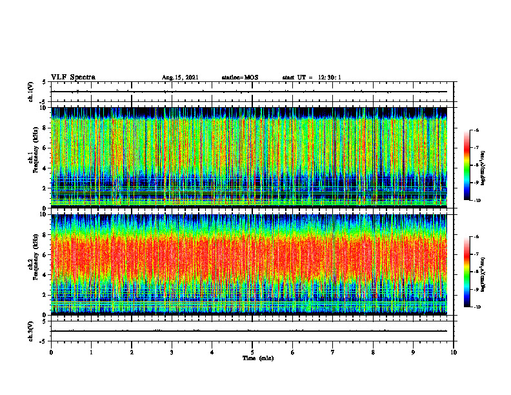The height and width of the screenshot is (395, 511).
Task: Select the date text "Aug.15, 2021"
Action: (x=180, y=77)
